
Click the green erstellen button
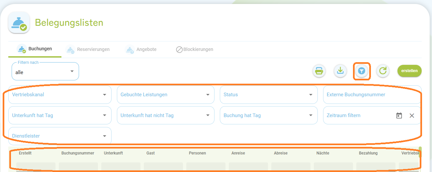point(409,71)
